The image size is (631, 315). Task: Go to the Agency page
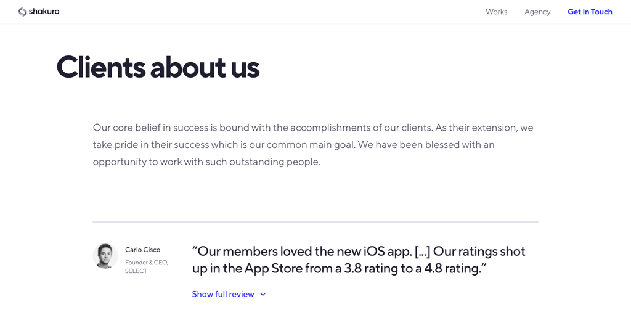[x=537, y=12]
